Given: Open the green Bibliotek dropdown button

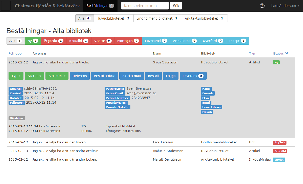Looking at the screenshot, I should point(57,76).
